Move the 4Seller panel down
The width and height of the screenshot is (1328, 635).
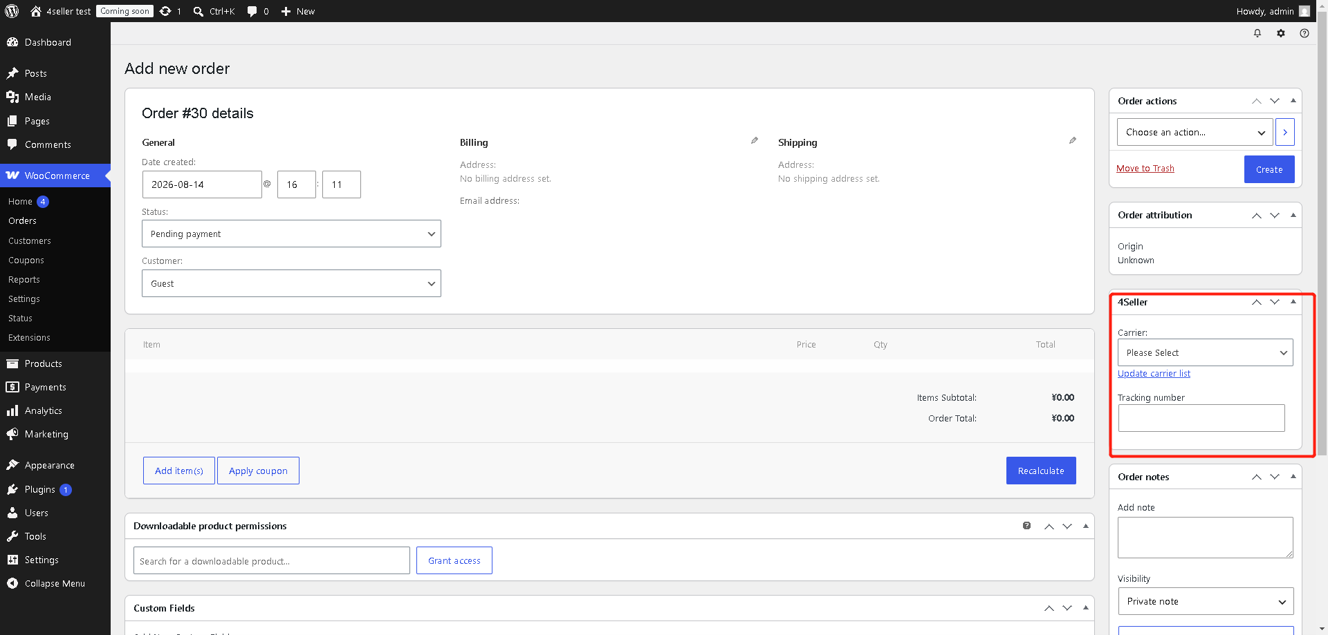point(1275,302)
